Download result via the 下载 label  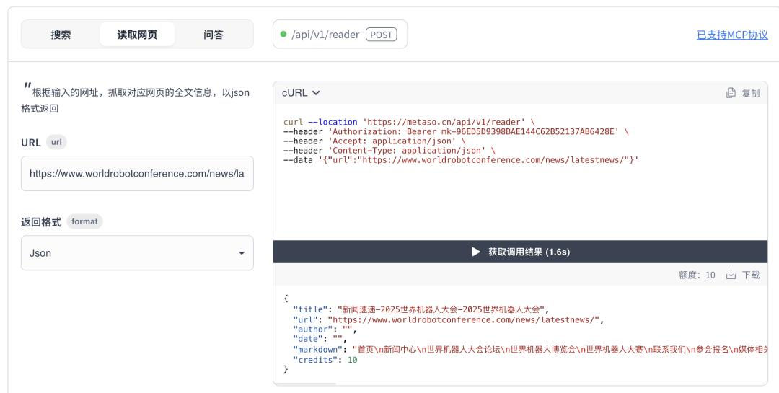(751, 275)
